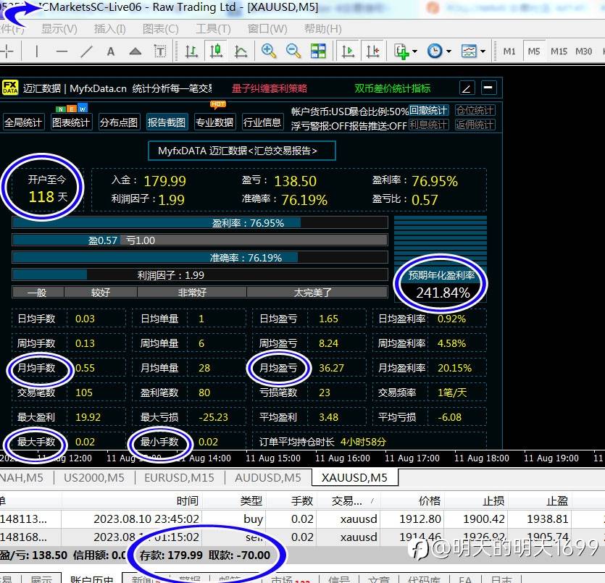The width and height of the screenshot is (605, 583).
Task: Click the 利润因子 1.99 progress bar
Action: click(x=200, y=275)
